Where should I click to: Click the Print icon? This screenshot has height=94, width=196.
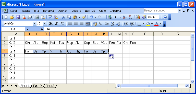pos(37,17)
